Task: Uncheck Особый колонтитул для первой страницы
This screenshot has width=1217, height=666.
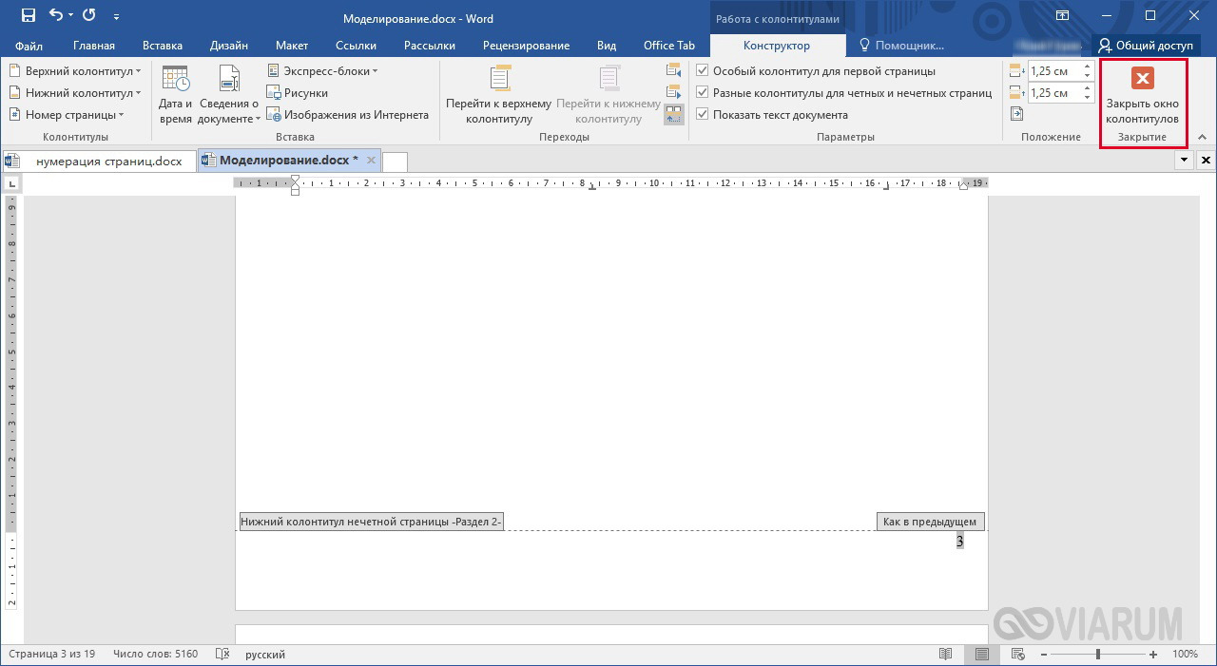Action: (x=816, y=71)
